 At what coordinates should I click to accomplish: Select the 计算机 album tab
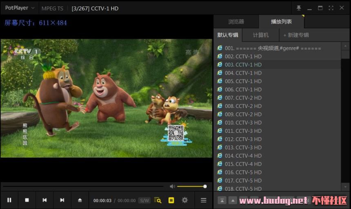click(x=260, y=35)
